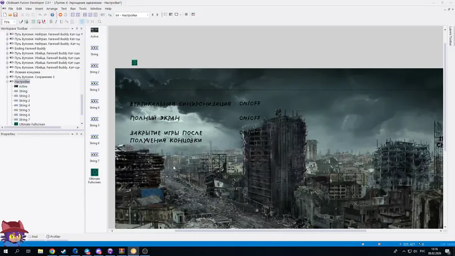Close the Workspace Toolbar panel

pyautogui.click(x=81, y=29)
